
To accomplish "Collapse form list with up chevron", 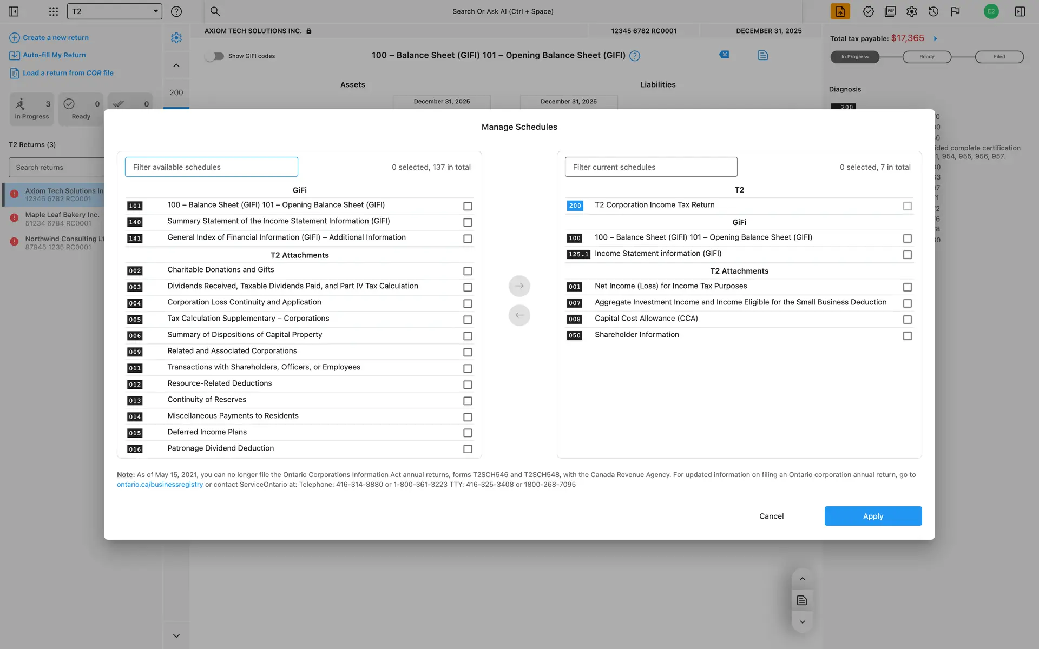I will click(176, 65).
